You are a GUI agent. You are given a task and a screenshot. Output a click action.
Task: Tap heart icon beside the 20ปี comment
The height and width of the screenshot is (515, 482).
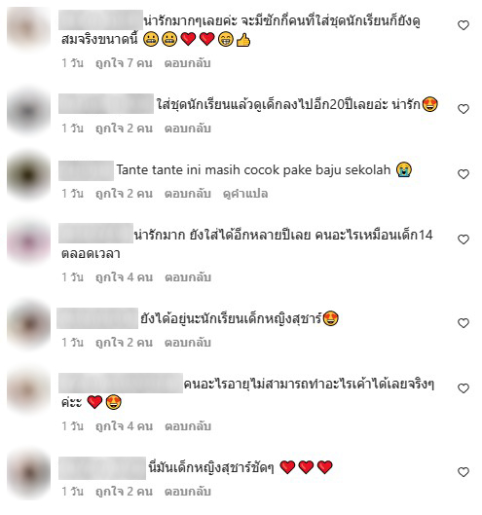(463, 109)
